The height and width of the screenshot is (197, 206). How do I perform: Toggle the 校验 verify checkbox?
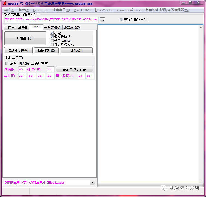(52, 33)
